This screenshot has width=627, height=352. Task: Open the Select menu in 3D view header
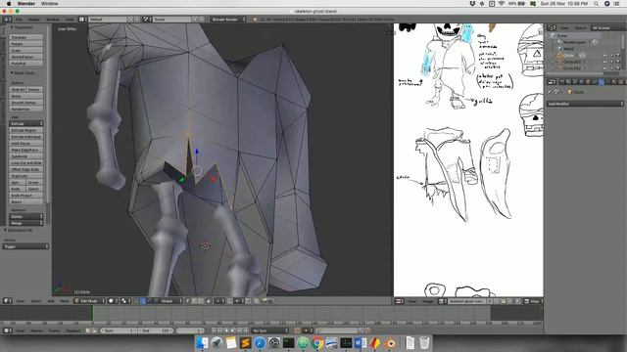(x=35, y=301)
